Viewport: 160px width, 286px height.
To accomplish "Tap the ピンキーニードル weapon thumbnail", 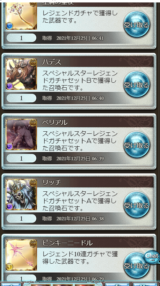I will 21,255.
